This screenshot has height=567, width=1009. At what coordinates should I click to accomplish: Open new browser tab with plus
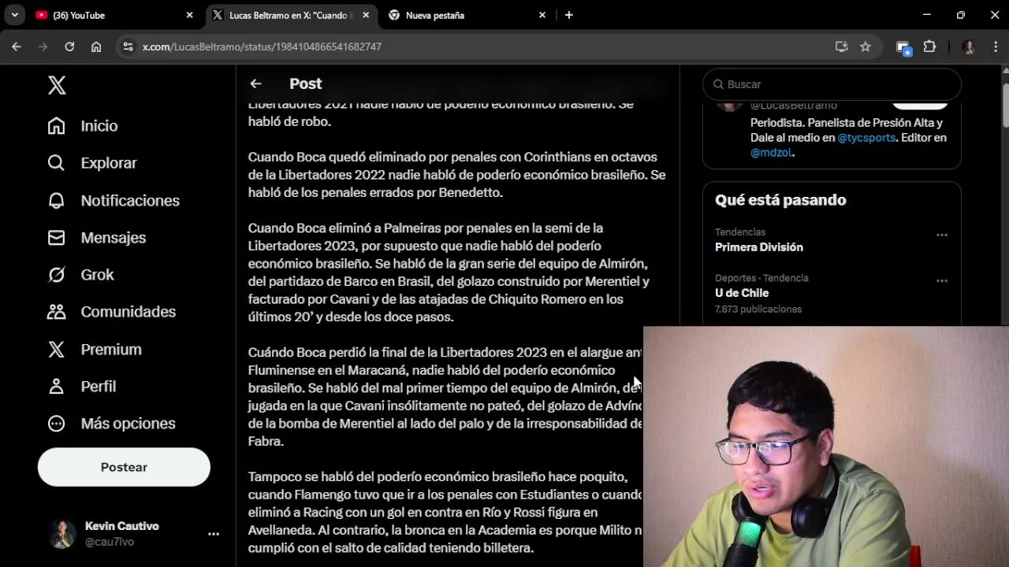click(x=569, y=15)
